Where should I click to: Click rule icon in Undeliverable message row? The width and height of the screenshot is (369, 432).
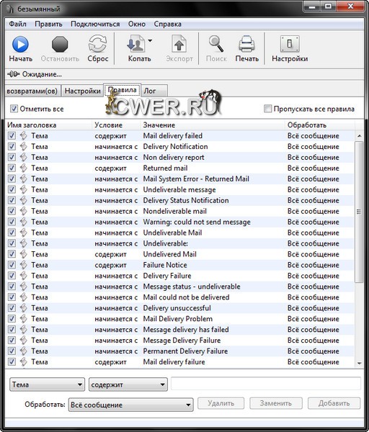click(24, 189)
